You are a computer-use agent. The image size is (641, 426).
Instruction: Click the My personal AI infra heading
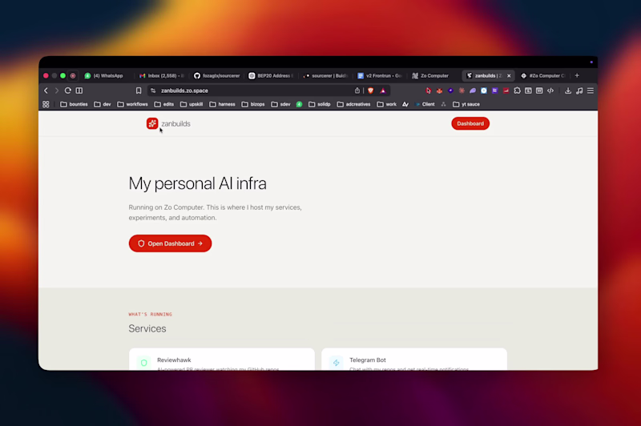(x=197, y=183)
